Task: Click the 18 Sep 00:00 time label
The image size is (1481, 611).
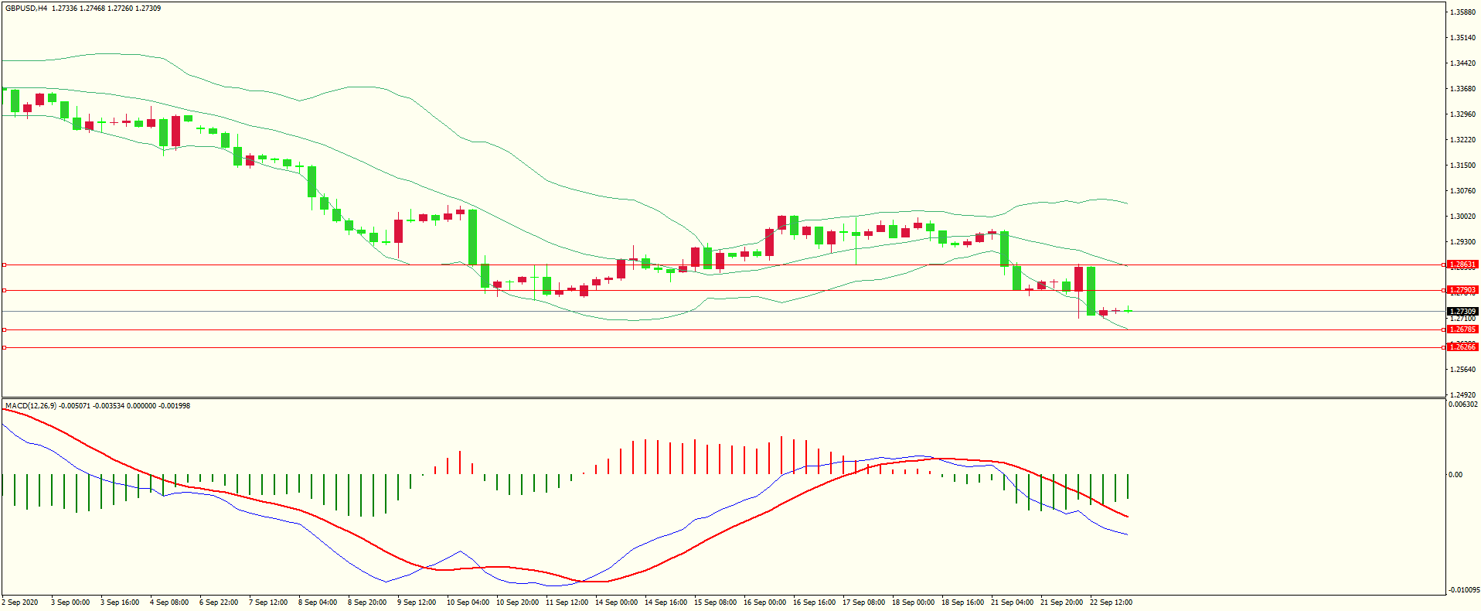Action: coord(913,602)
